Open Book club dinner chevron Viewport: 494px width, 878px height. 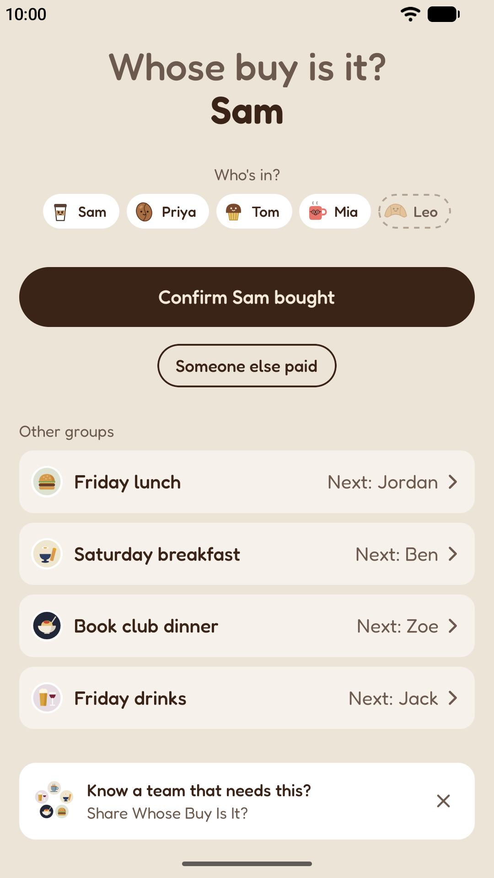click(453, 626)
